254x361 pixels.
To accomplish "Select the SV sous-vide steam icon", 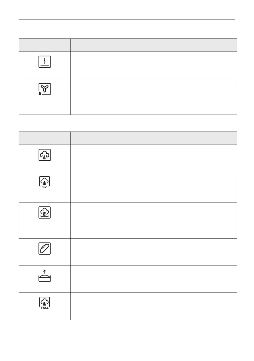I will click(x=45, y=182).
